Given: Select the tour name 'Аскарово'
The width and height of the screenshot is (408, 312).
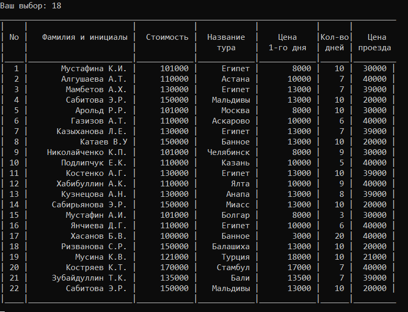Looking at the screenshot, I should [231, 121].
